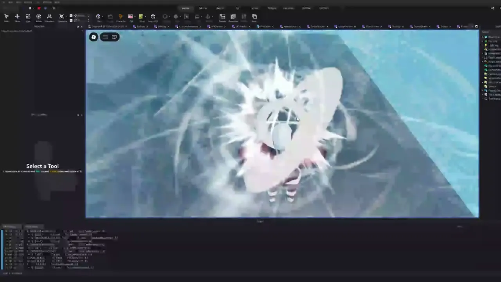The height and width of the screenshot is (282, 501).
Task: Toggle the lower checkbox beside the collisions tool
Action: [x=71, y=20]
